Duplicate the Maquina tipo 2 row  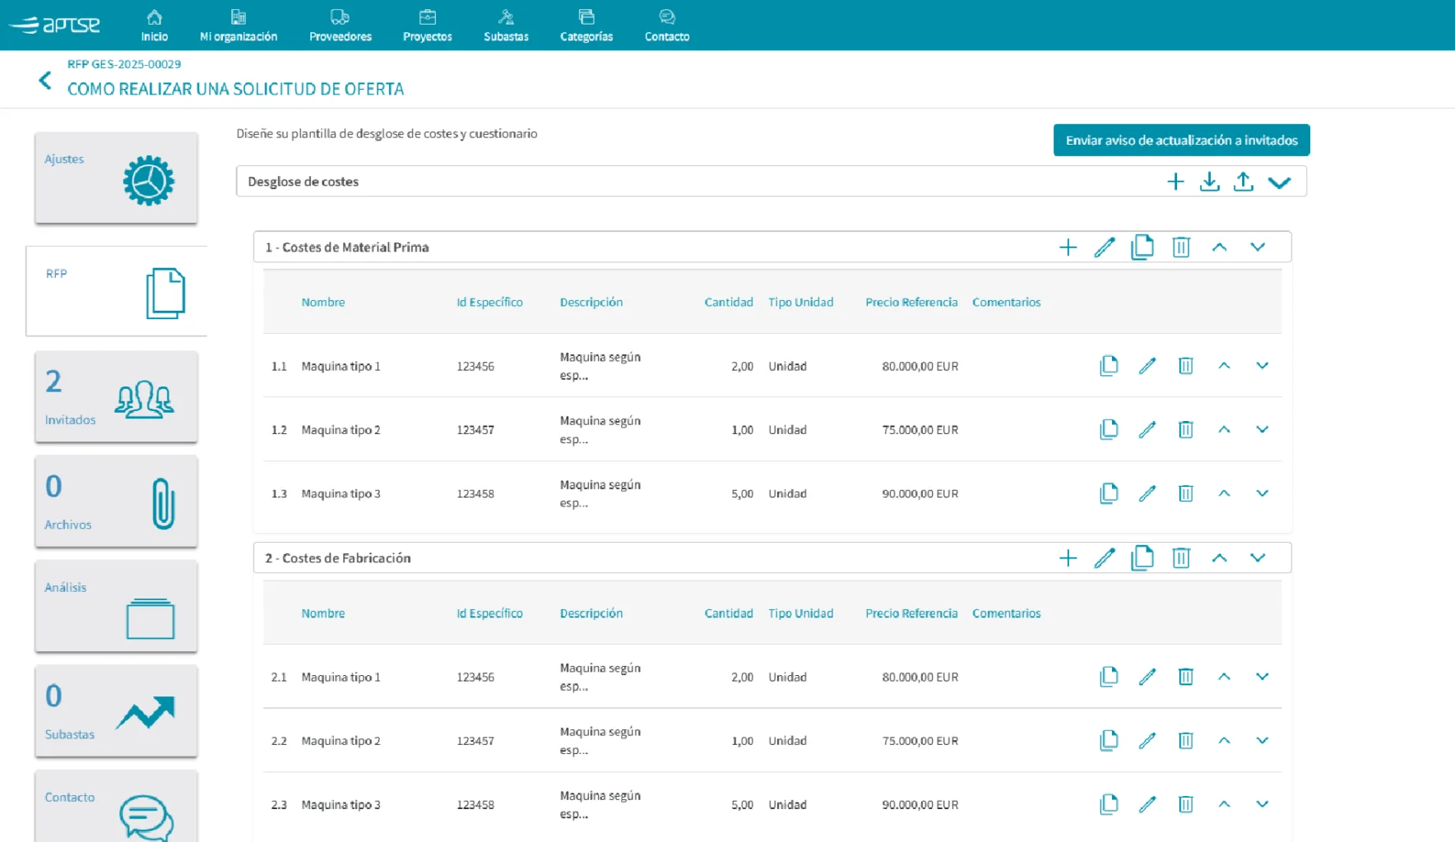(x=1110, y=429)
